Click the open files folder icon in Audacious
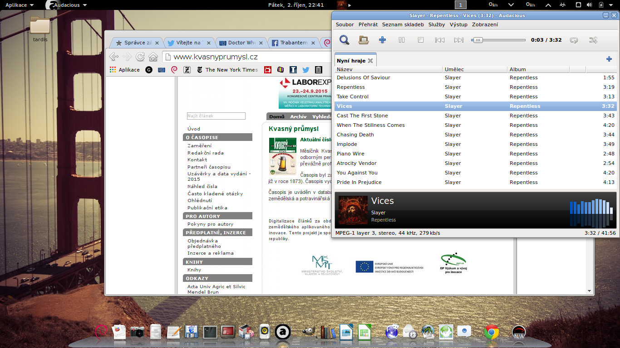This screenshot has width=620, height=348. [x=364, y=40]
